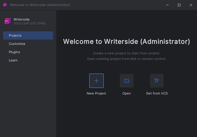Screen dimensions: 197x137
Task: Click the New Project text label
Action: [96, 93]
